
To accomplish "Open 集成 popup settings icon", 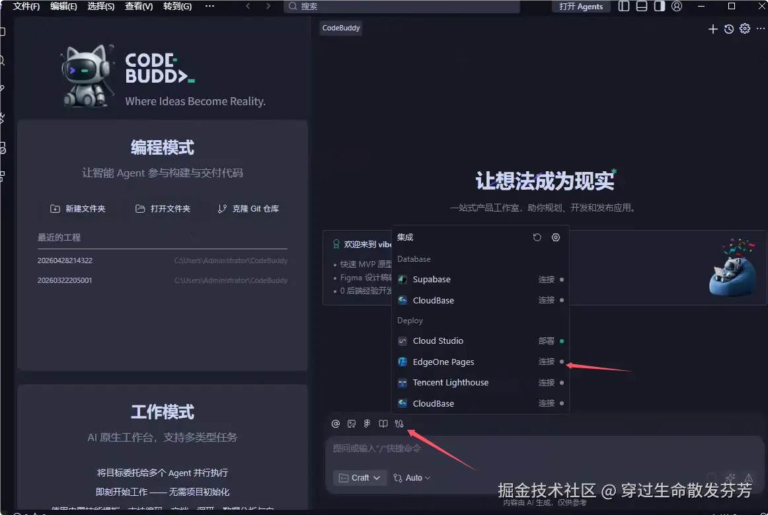I will [556, 237].
